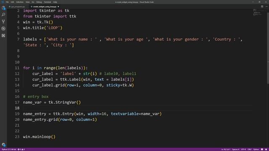Viewport: 269px width, 151px height.
Task: Open the Source Control view
Action: (x=3, y=21)
